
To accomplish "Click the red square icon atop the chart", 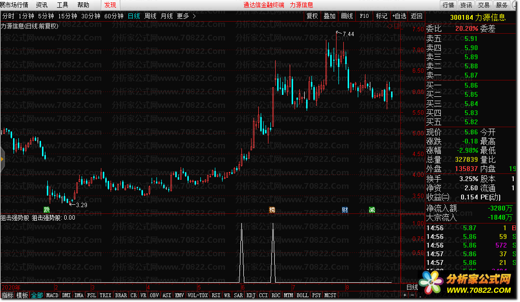I will tap(396, 26).
